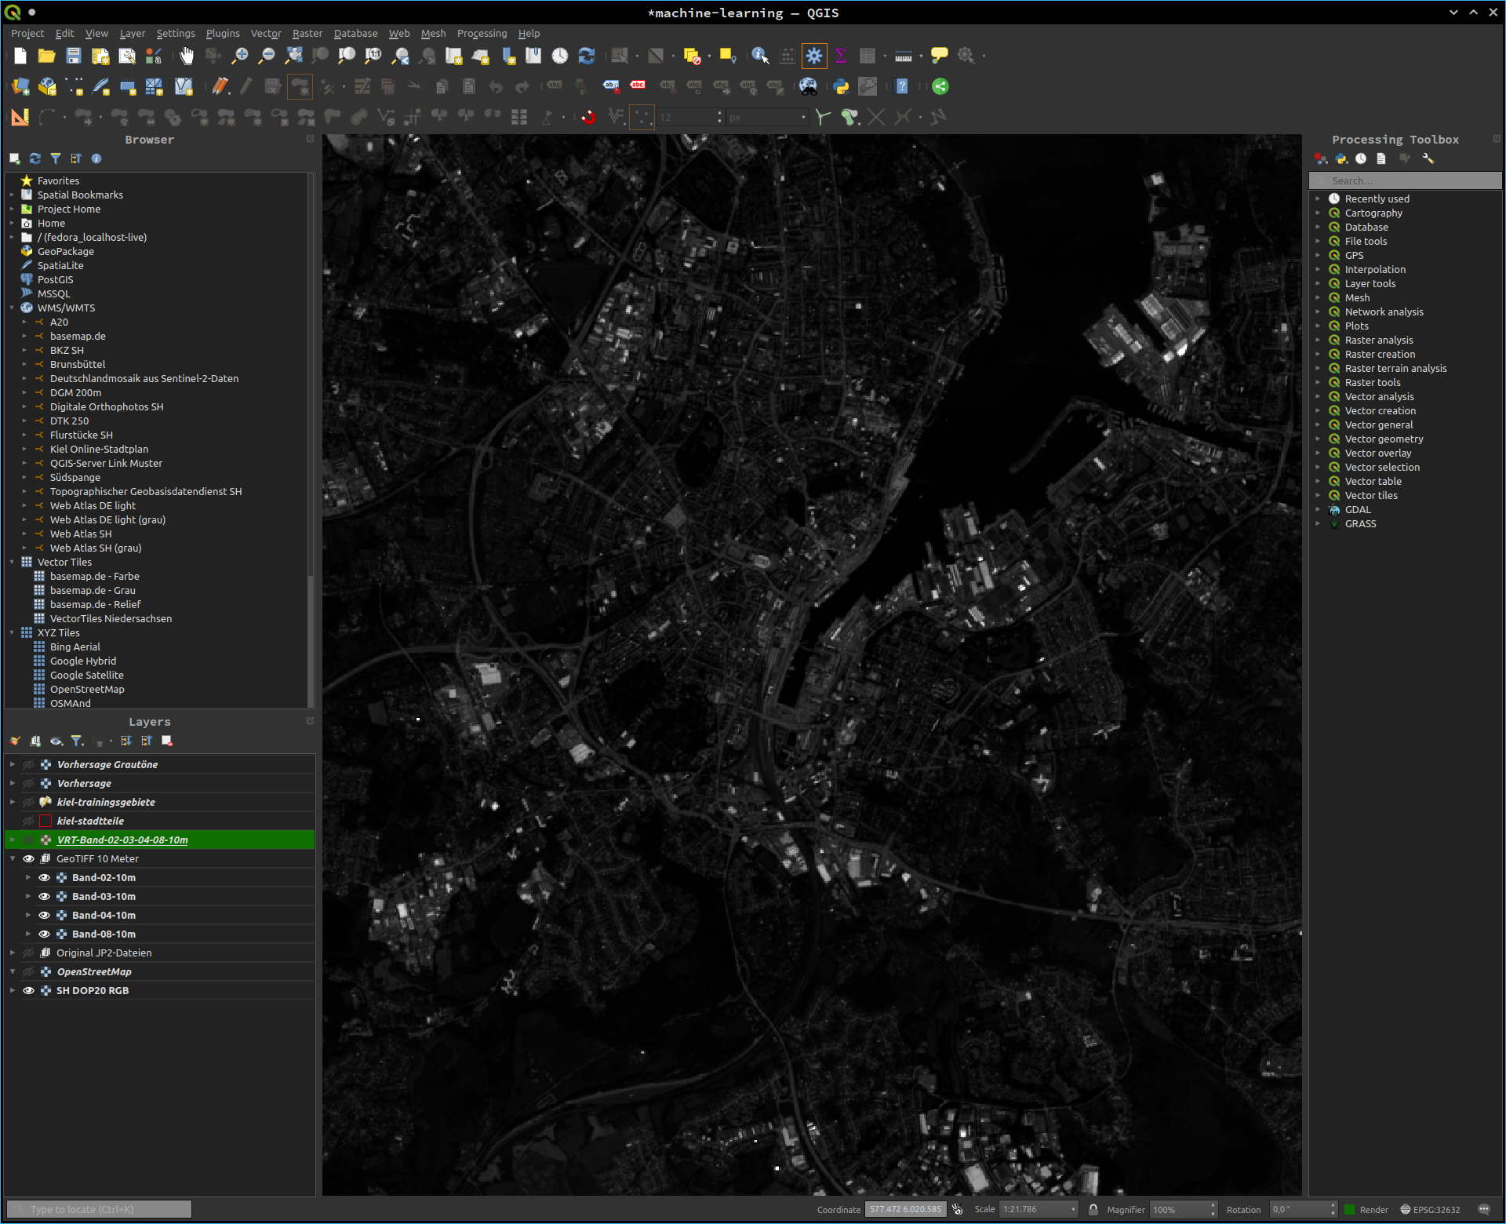The height and width of the screenshot is (1224, 1506).
Task: Select the Identify Features tool
Action: (x=760, y=56)
